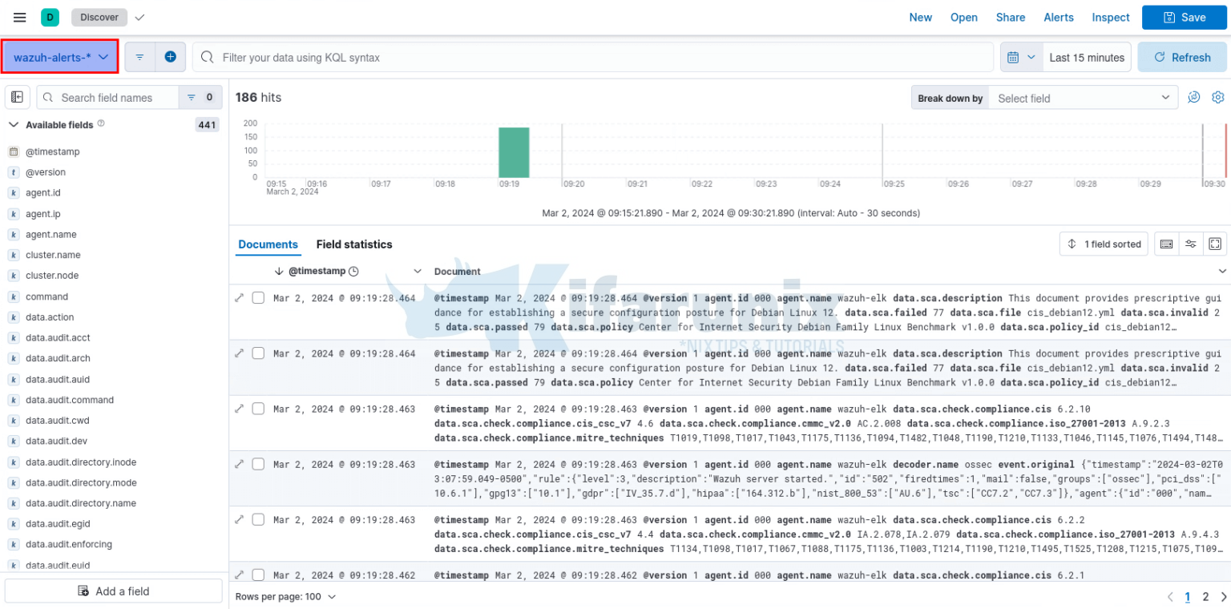Open the visualize magnifier icon beside the gear
Viewport: 1231px width, 609px height.
1193,97
